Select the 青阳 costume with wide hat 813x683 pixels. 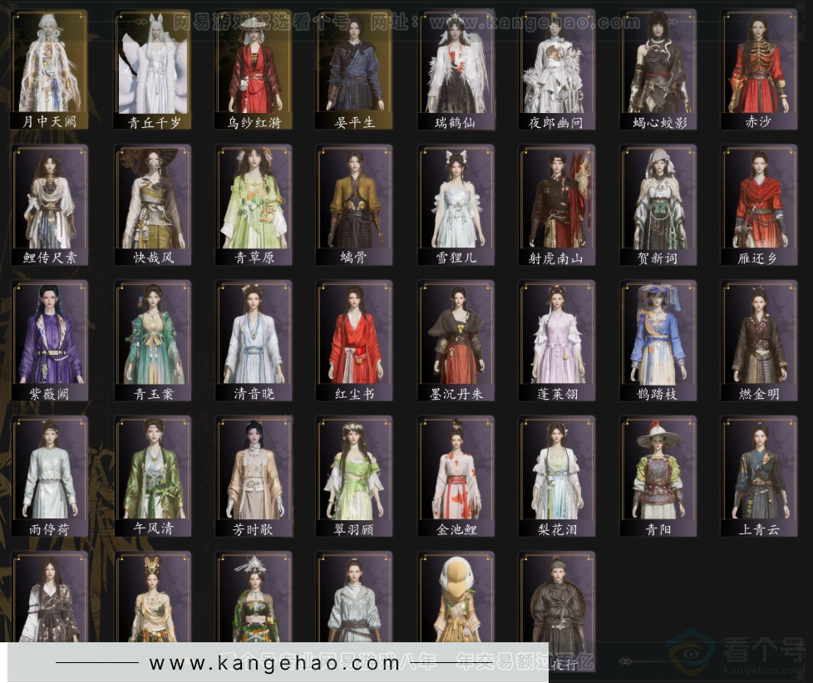pyautogui.click(x=658, y=476)
